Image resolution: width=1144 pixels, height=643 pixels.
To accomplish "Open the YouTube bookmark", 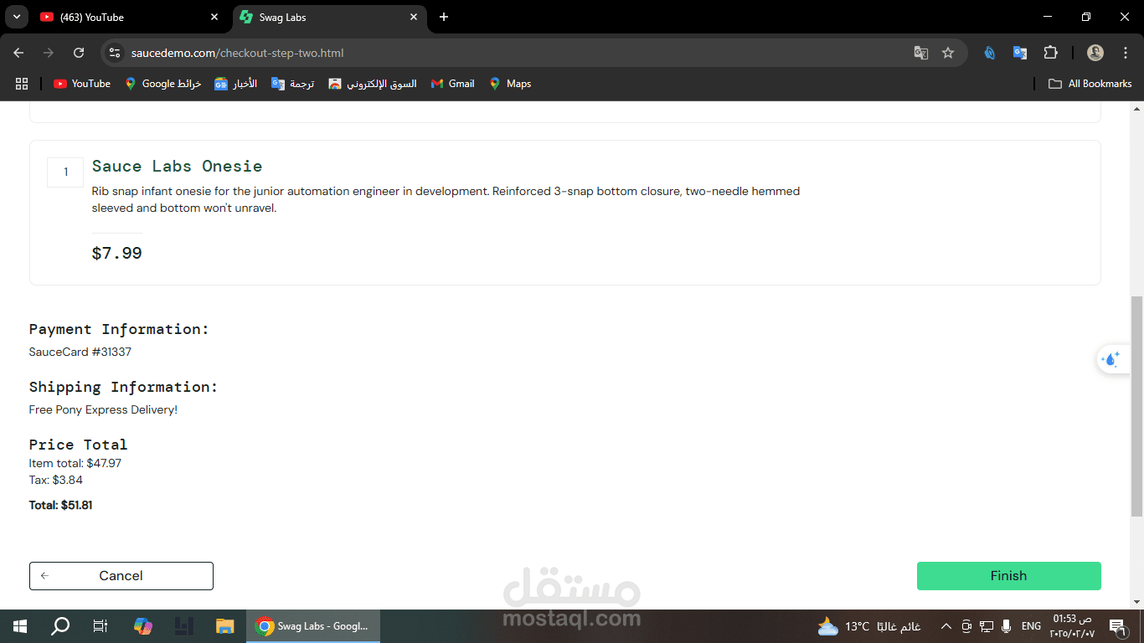I will tap(82, 84).
